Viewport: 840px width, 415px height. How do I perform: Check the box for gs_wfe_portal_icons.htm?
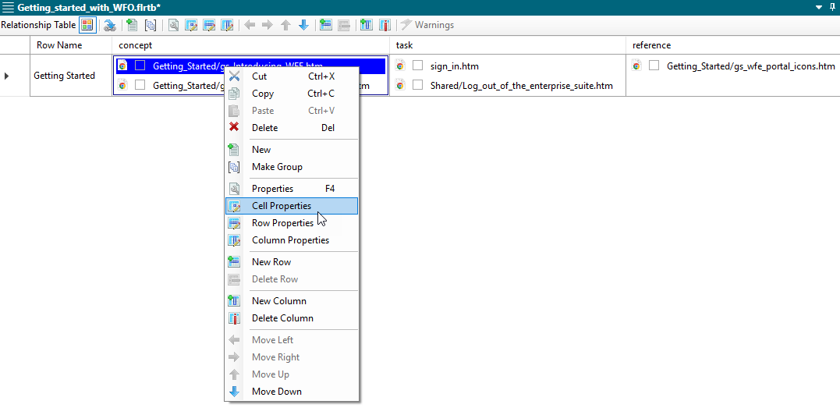pos(654,66)
